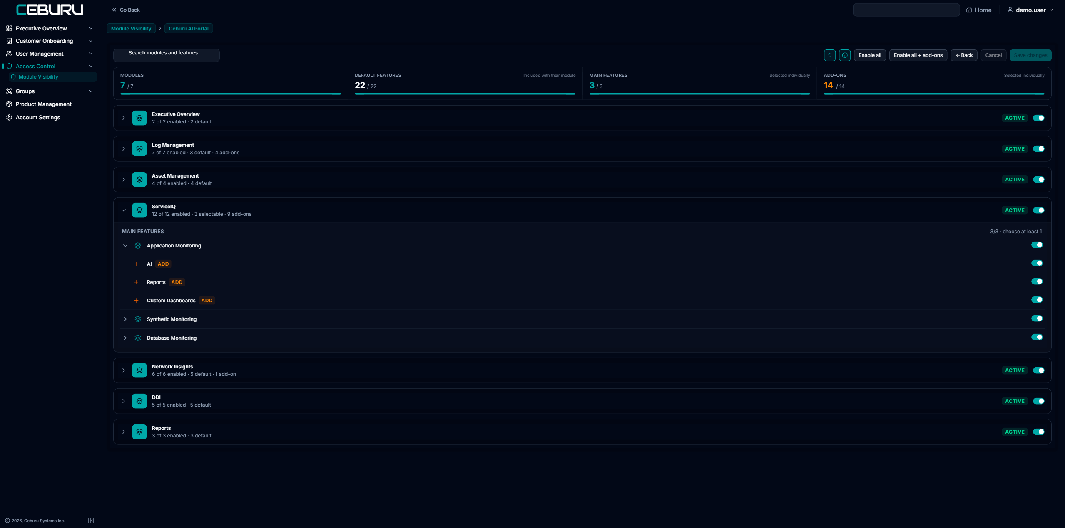Click the Ceburu logo
1065x528 pixels.
coord(50,10)
